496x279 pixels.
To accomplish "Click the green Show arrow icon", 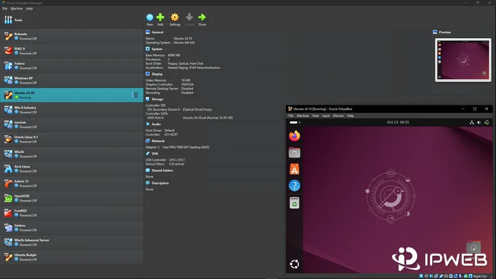I will point(202,17).
